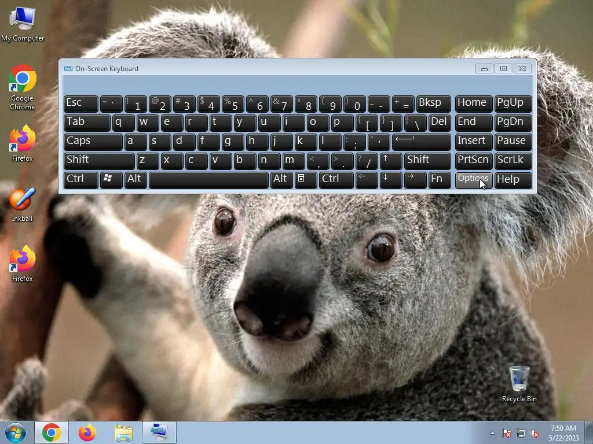The image size is (593, 444).
Task: Open the muted volume tray icon
Action: [535, 433]
